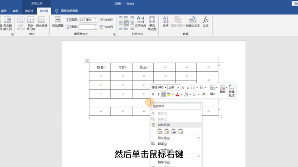This screenshot has width=298, height=167.
Task: Align cell text bottom right
Action: [132, 28]
